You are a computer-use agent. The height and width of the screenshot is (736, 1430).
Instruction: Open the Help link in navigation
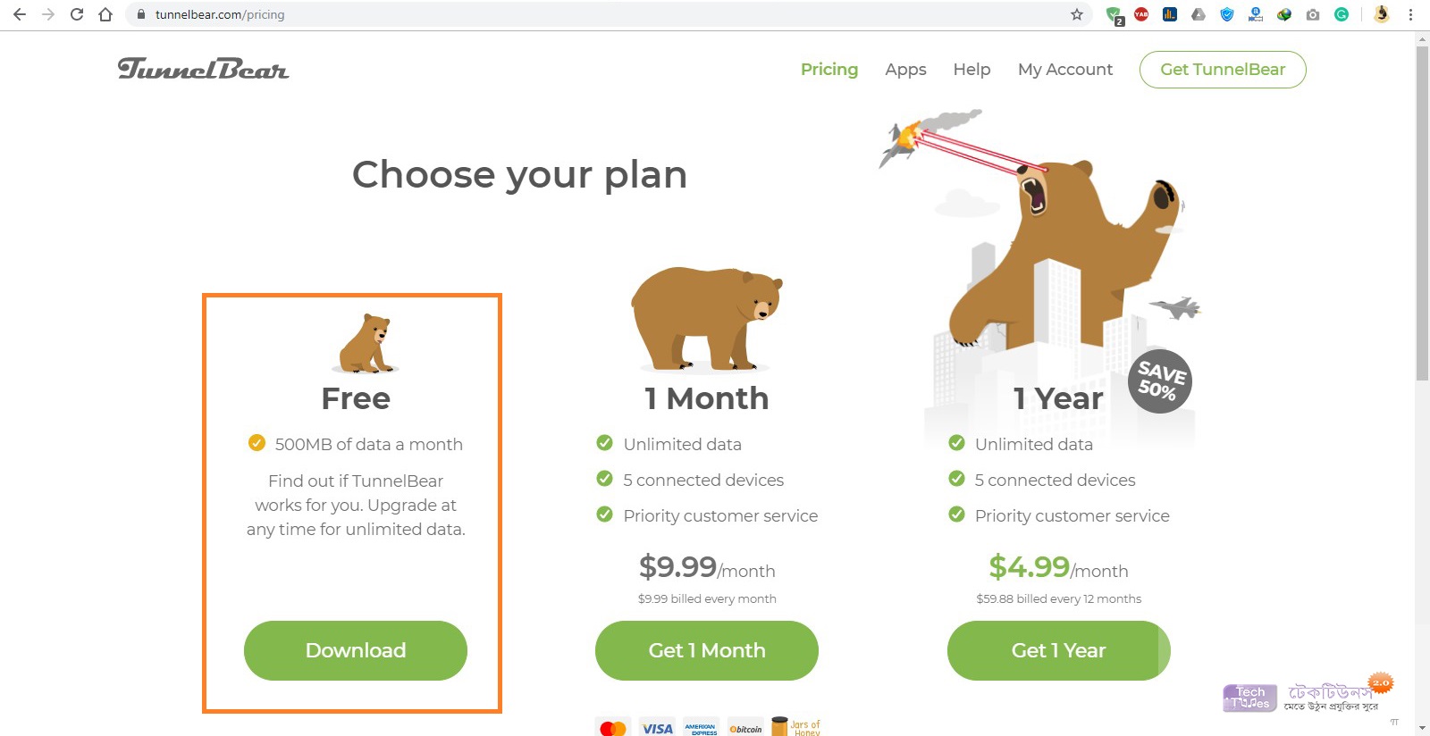pos(972,70)
